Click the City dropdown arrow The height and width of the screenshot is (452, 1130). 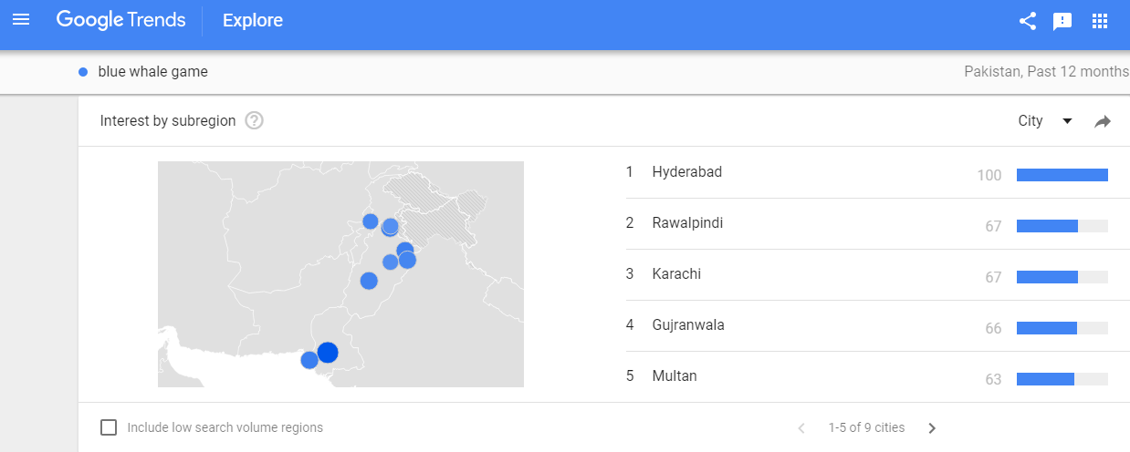pos(1067,121)
